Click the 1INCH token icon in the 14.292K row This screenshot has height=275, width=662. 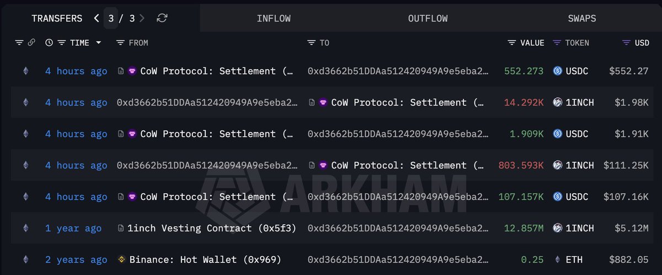click(x=557, y=102)
